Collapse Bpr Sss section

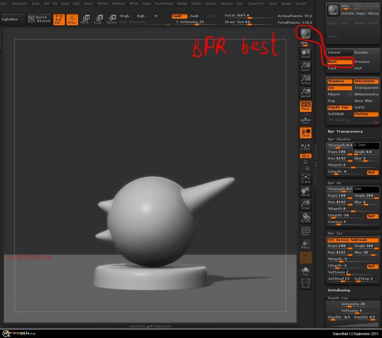(335, 233)
